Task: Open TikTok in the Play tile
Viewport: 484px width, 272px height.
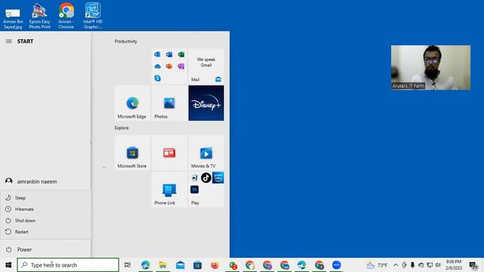Action: (x=206, y=178)
